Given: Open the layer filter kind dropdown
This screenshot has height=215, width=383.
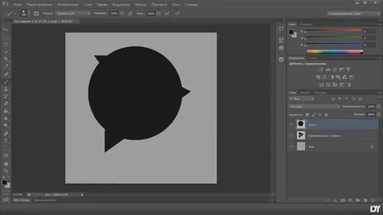Looking at the screenshot, I should click(x=302, y=99).
